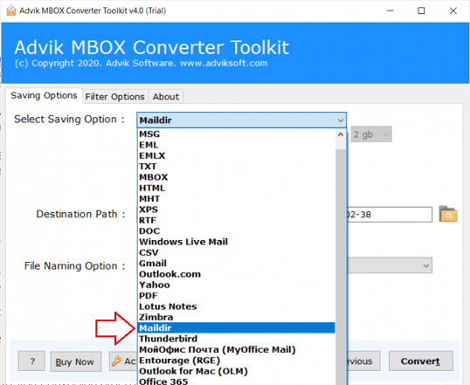This screenshot has height=385, width=470.
Task: Pick Outlook for Mac (OLM)
Action: point(236,371)
